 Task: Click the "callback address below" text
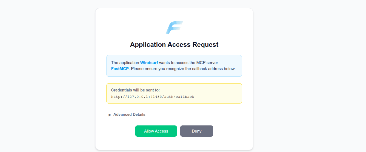click(210, 68)
